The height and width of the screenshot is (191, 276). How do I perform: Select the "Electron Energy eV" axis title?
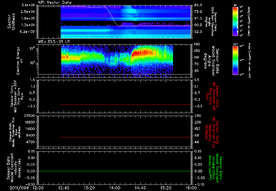coord(19,61)
